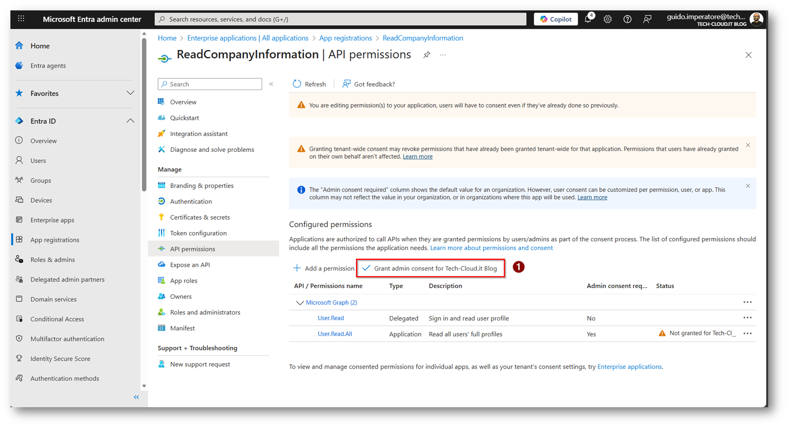Open the User.Read.All permission link

click(335, 334)
